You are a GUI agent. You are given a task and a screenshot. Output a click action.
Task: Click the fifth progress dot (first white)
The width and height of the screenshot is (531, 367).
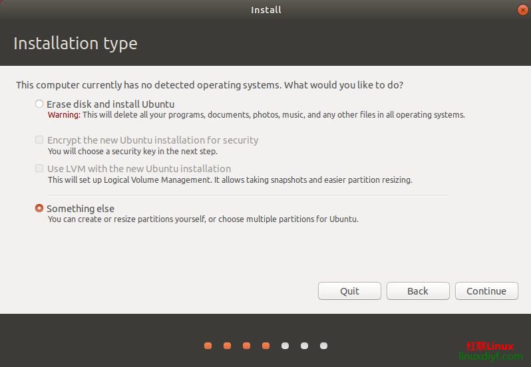point(285,346)
